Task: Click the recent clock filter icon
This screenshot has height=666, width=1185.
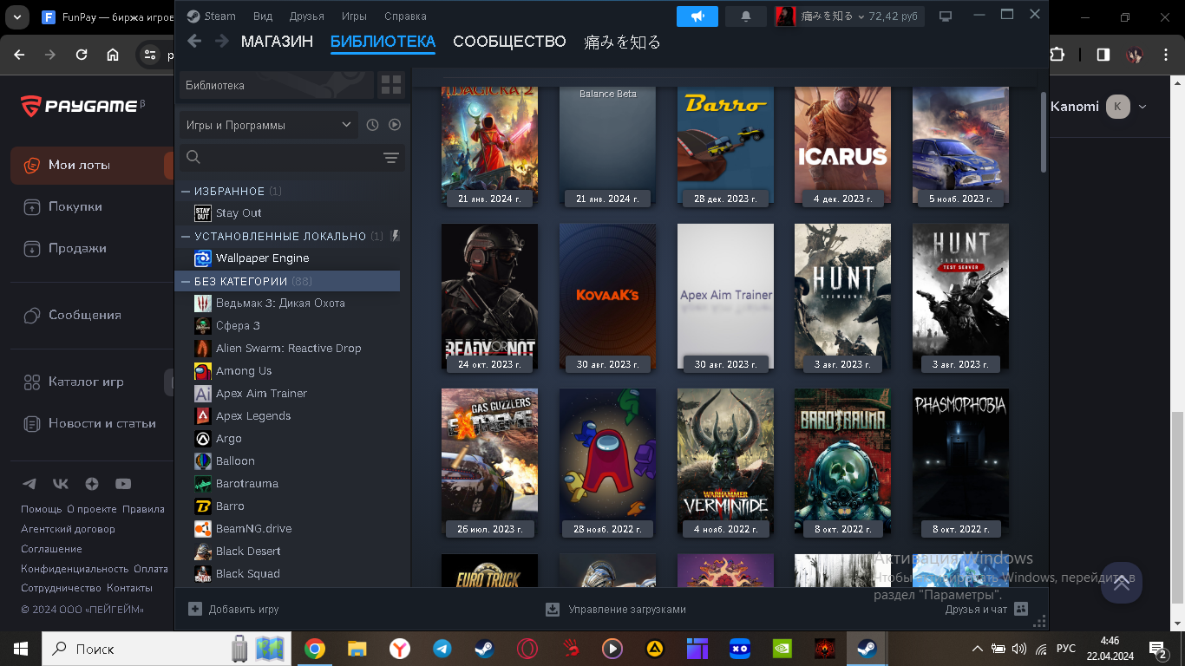Action: tap(372, 125)
